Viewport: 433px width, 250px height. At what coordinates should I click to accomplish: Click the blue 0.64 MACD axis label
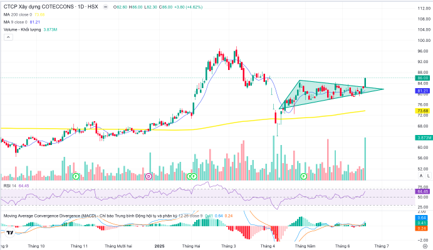coord(422,217)
